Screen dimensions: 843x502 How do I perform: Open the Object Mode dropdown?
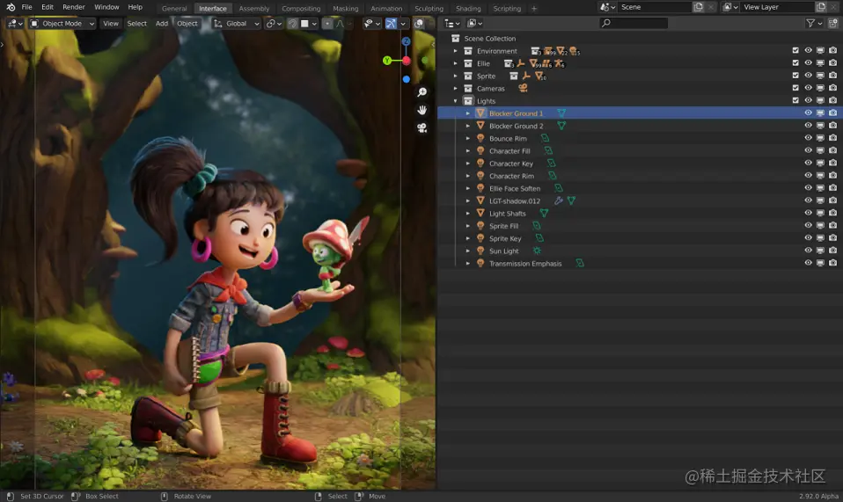click(62, 24)
